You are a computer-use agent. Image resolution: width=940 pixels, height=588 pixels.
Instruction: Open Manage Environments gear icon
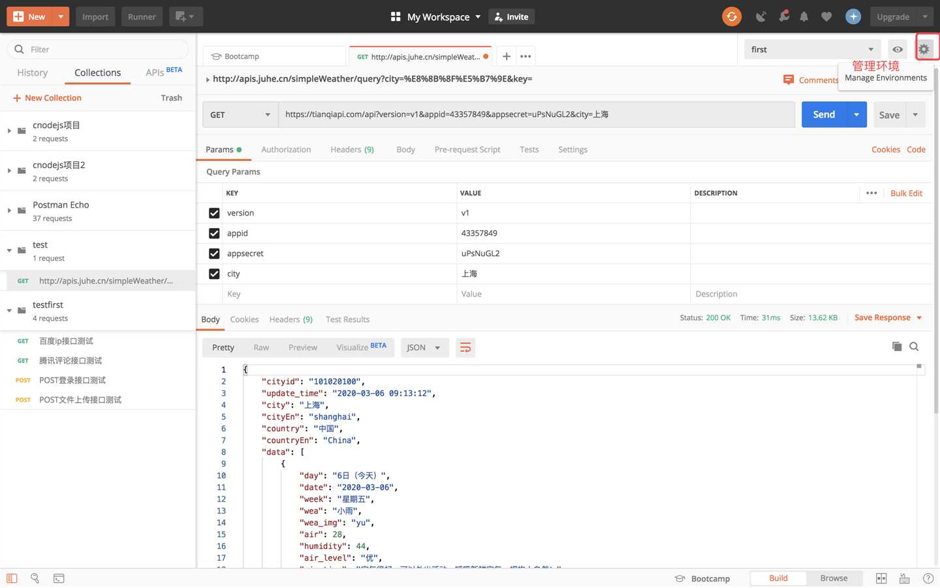pyautogui.click(x=924, y=49)
